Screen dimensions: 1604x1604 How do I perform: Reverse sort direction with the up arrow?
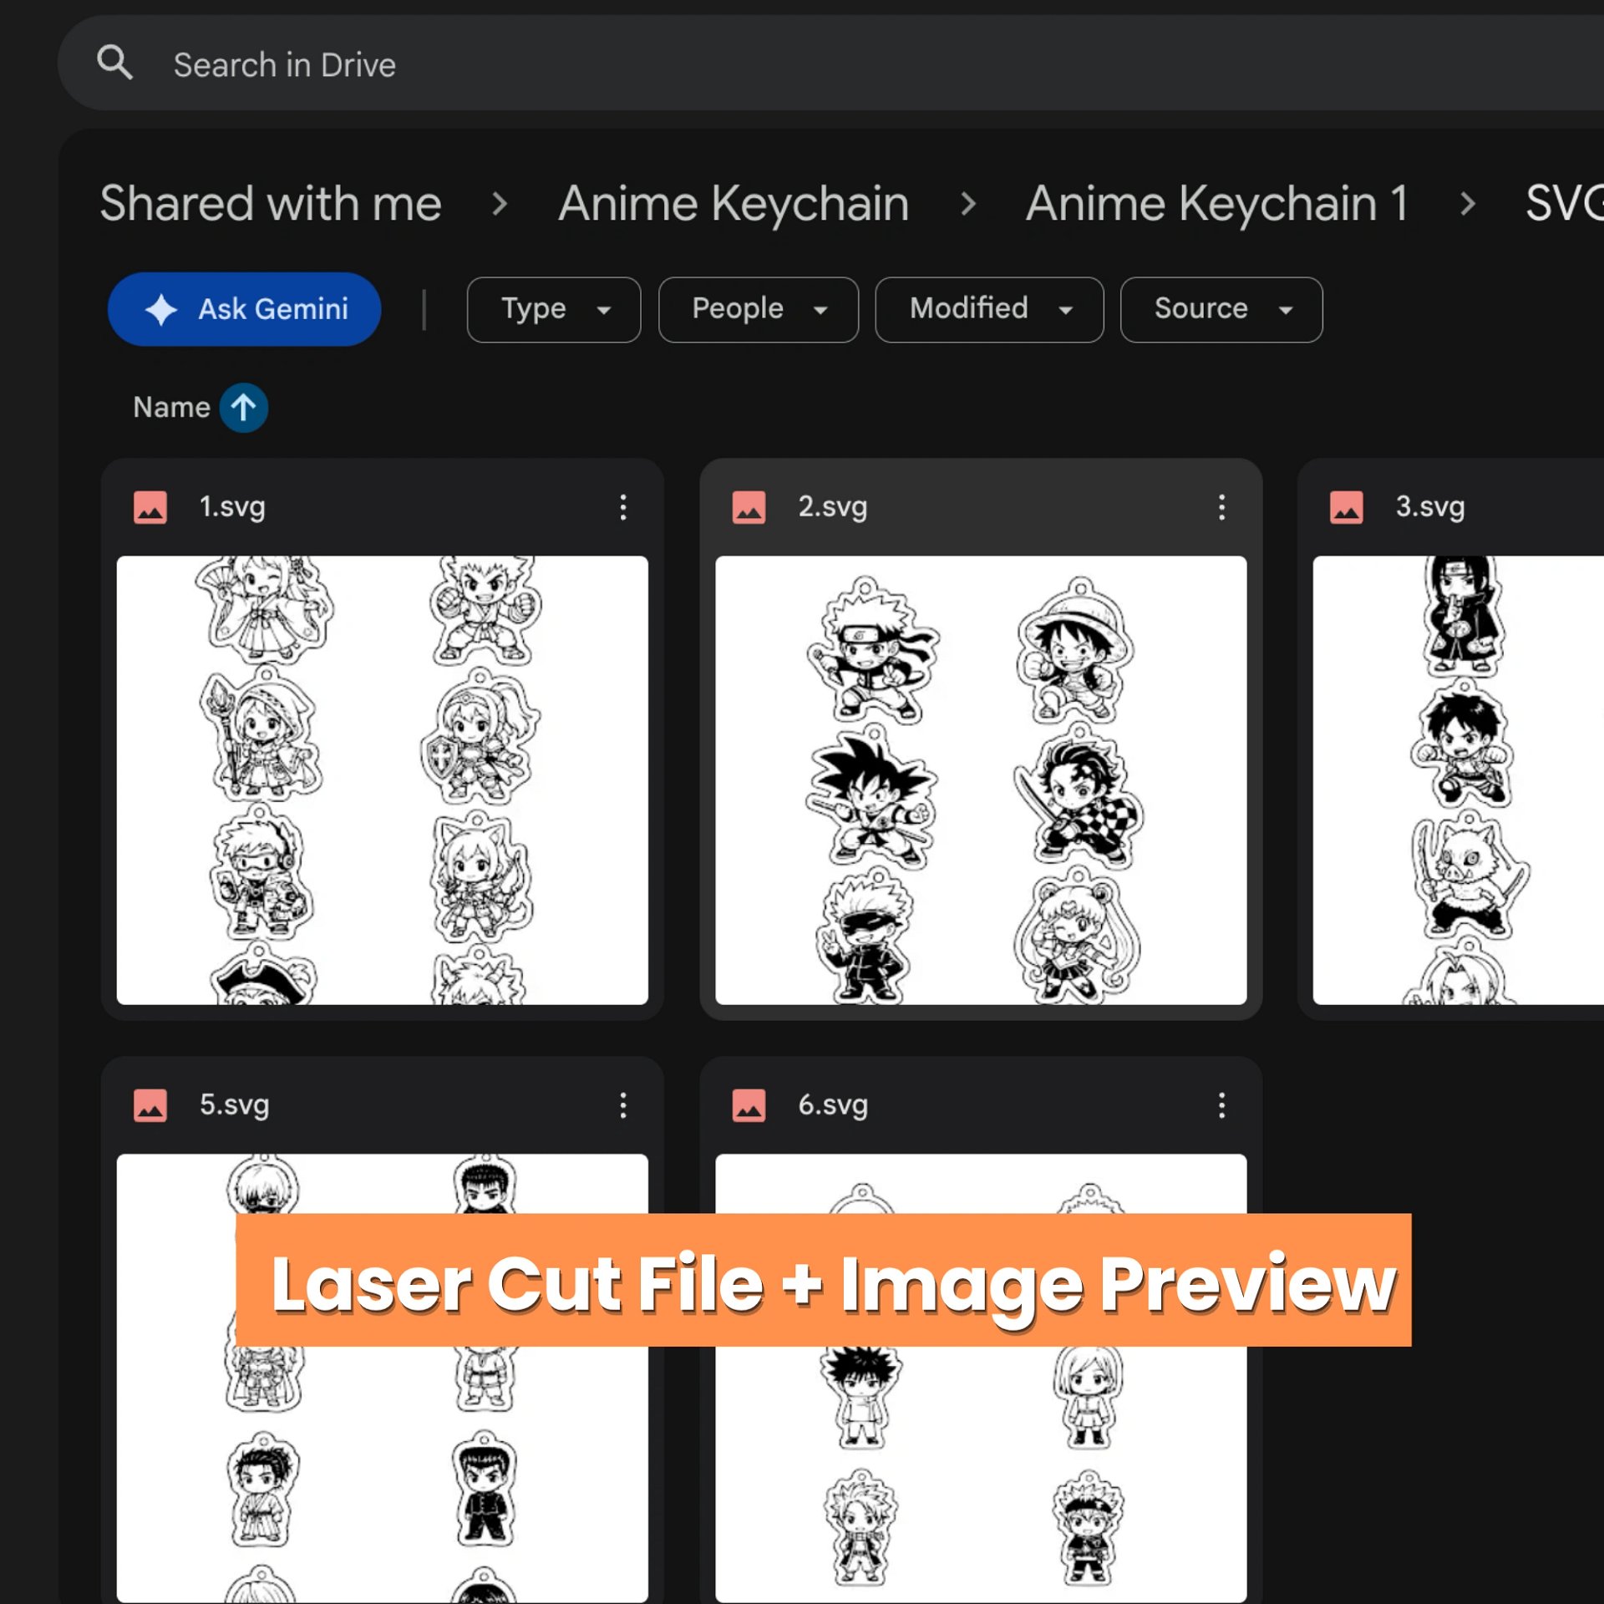click(243, 408)
